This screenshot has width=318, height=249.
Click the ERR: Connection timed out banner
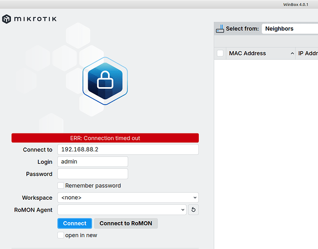pyautogui.click(x=105, y=138)
